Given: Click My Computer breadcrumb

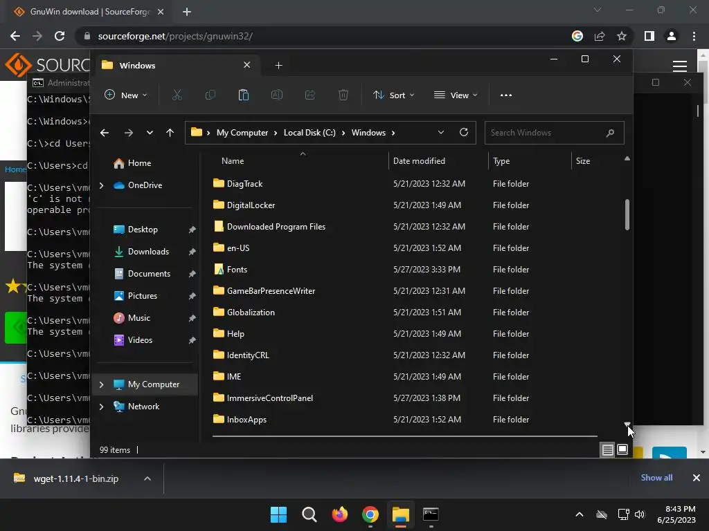Looking at the screenshot, I should coord(242,133).
